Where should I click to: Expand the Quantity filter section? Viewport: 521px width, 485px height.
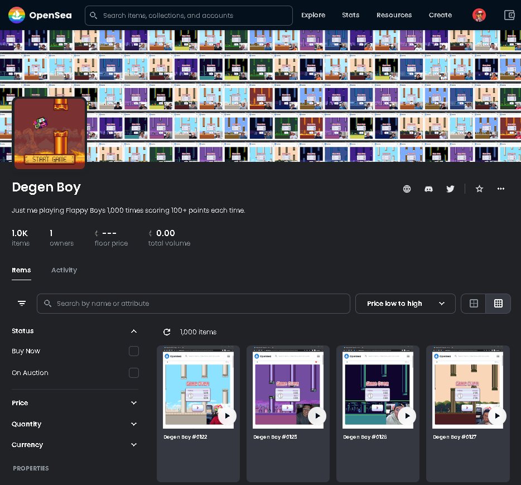tap(133, 424)
